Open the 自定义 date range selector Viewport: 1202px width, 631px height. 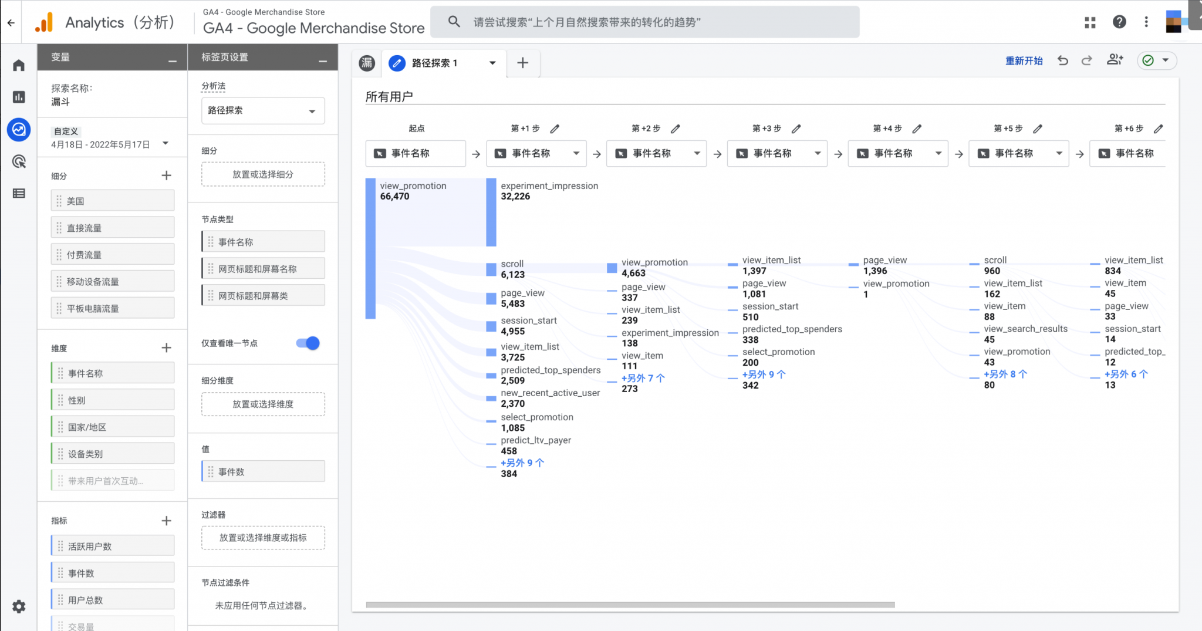pyautogui.click(x=106, y=138)
